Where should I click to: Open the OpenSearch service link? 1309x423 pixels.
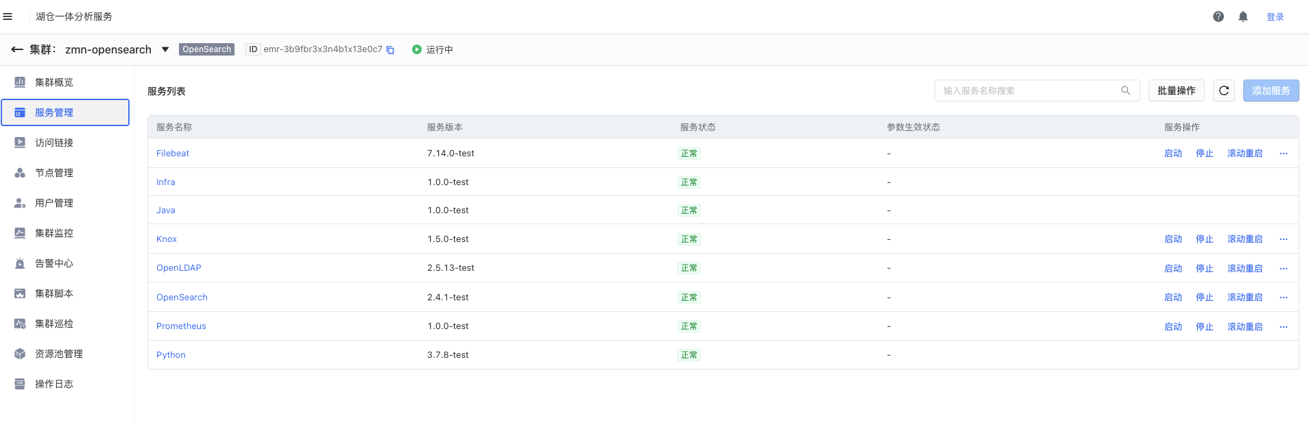coord(182,298)
